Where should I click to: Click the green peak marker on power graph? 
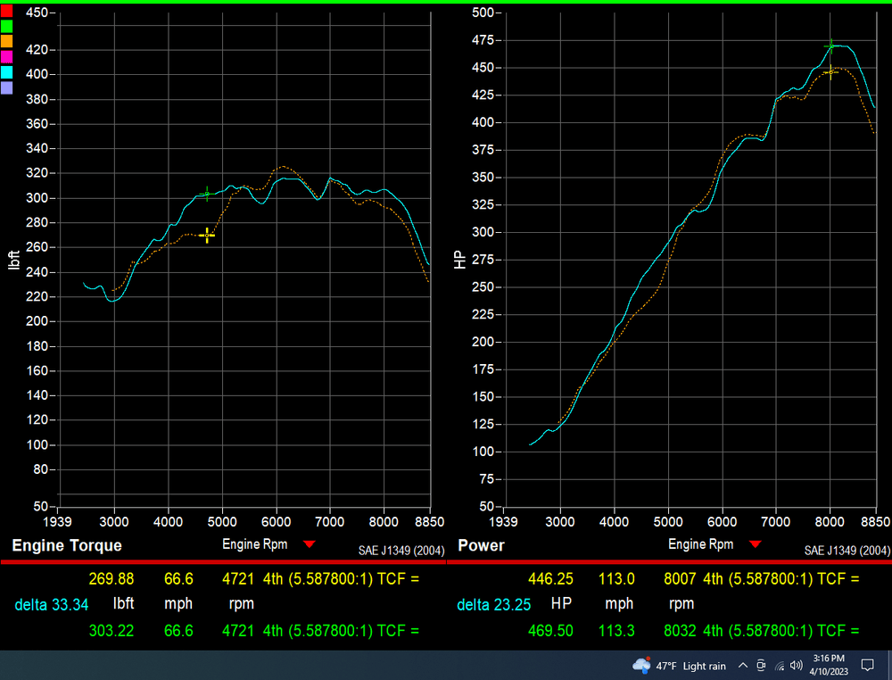point(831,46)
